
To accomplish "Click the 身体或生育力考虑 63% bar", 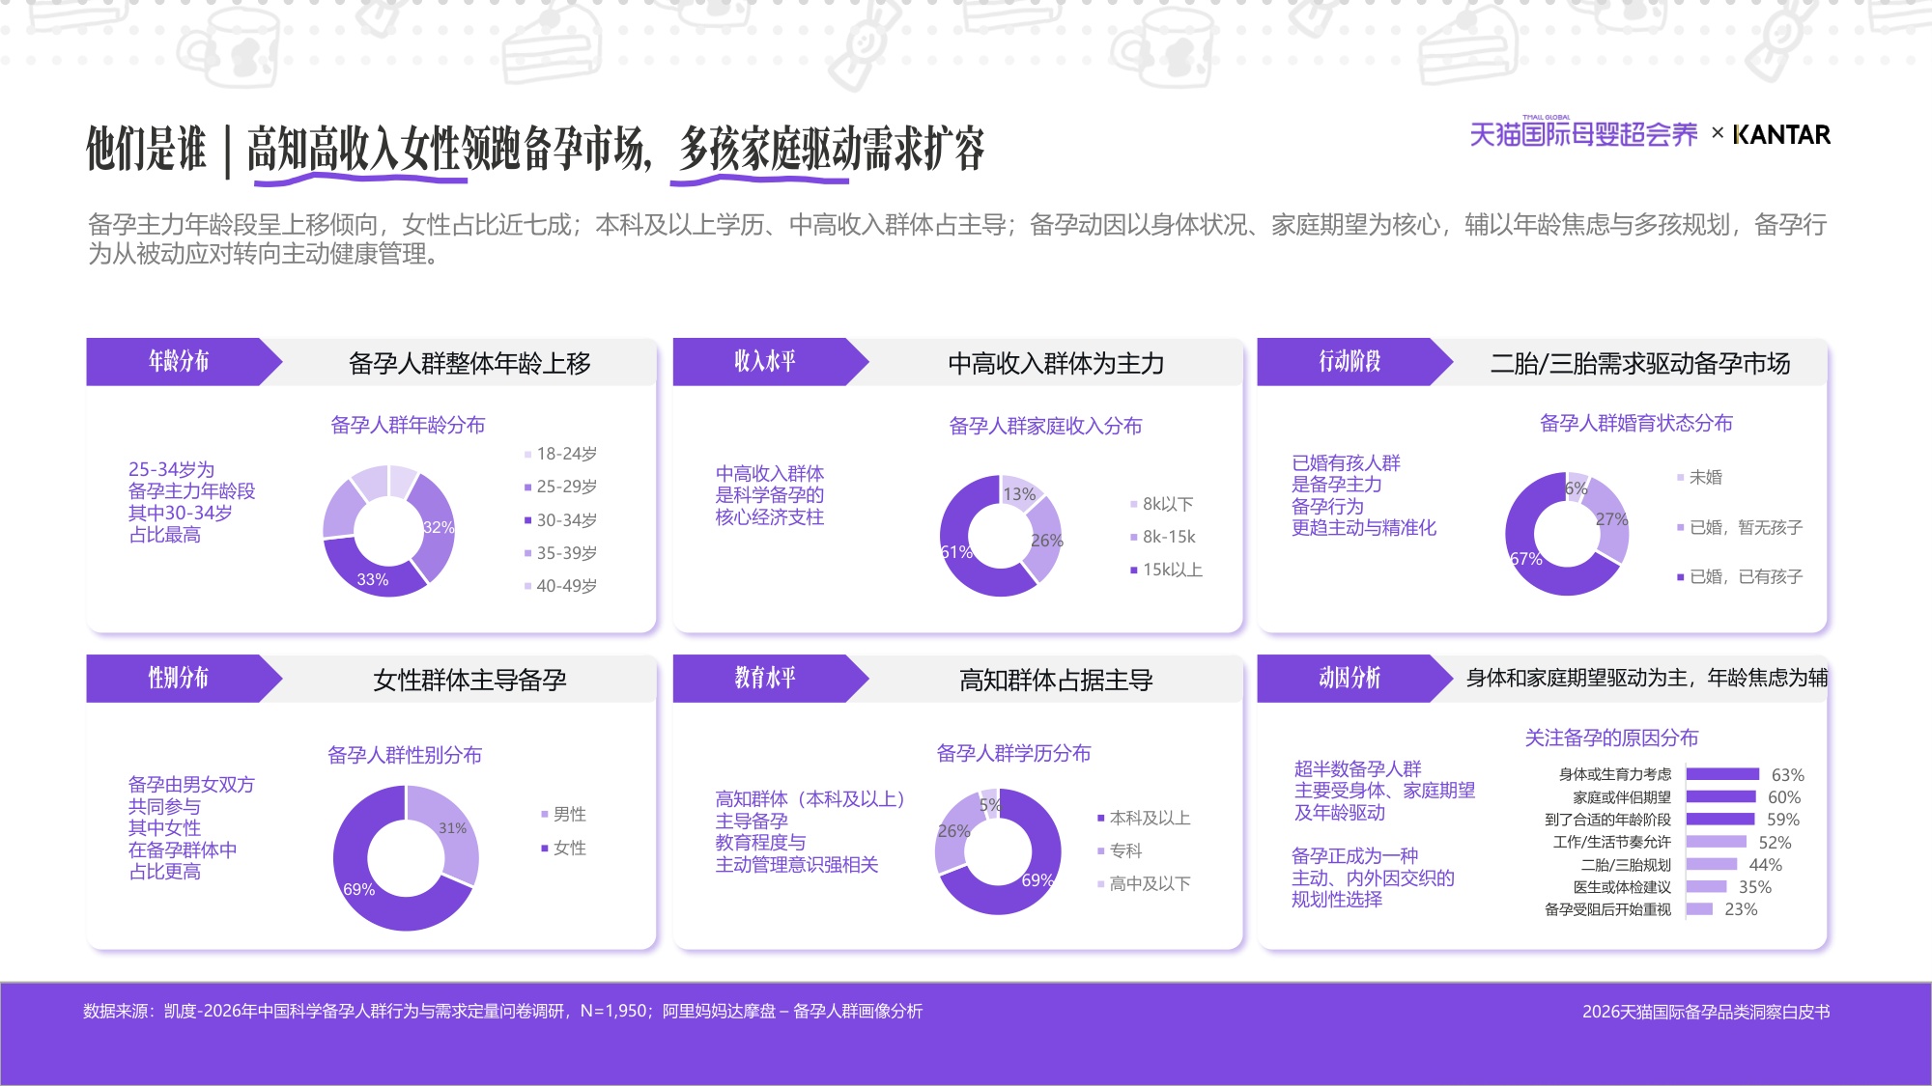I will tap(1723, 774).
